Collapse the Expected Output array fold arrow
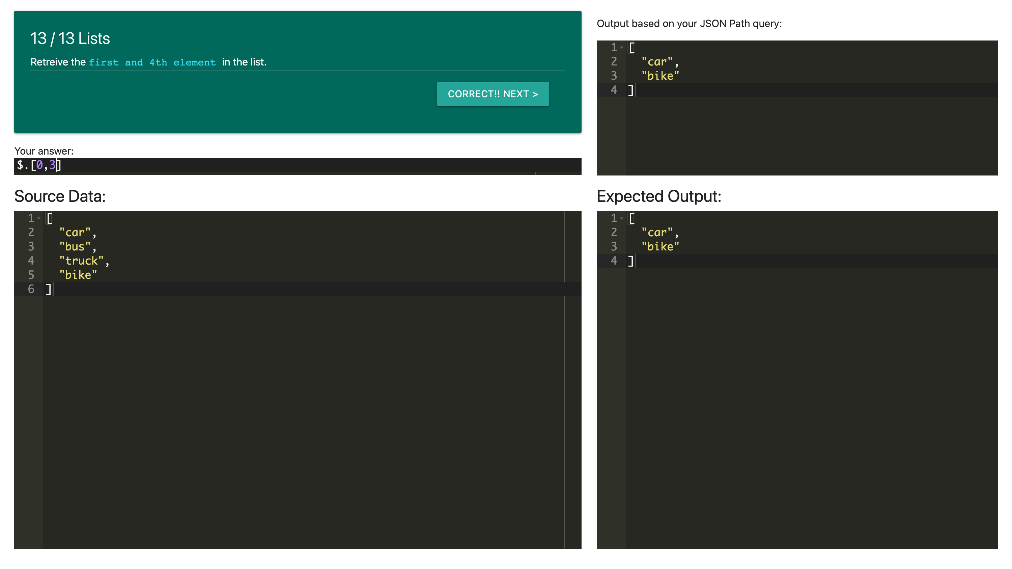1012x569 pixels. pyautogui.click(x=621, y=218)
